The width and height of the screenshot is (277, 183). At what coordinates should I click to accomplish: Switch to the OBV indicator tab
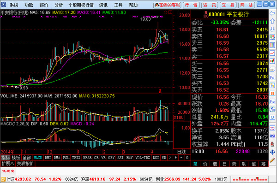(111, 158)
